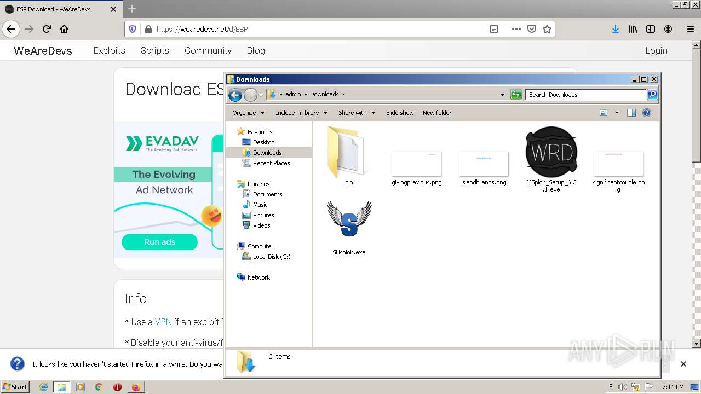Click Slide show in Explorer toolbar

400,113
